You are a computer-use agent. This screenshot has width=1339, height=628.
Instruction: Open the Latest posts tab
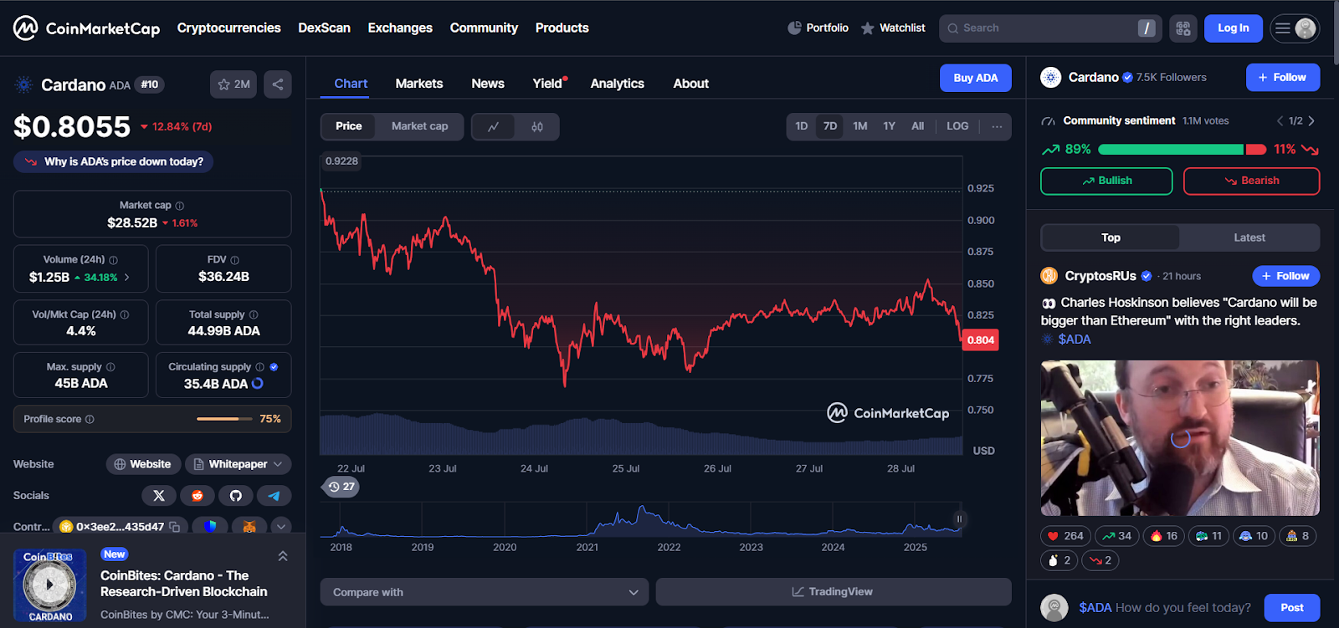coord(1249,237)
